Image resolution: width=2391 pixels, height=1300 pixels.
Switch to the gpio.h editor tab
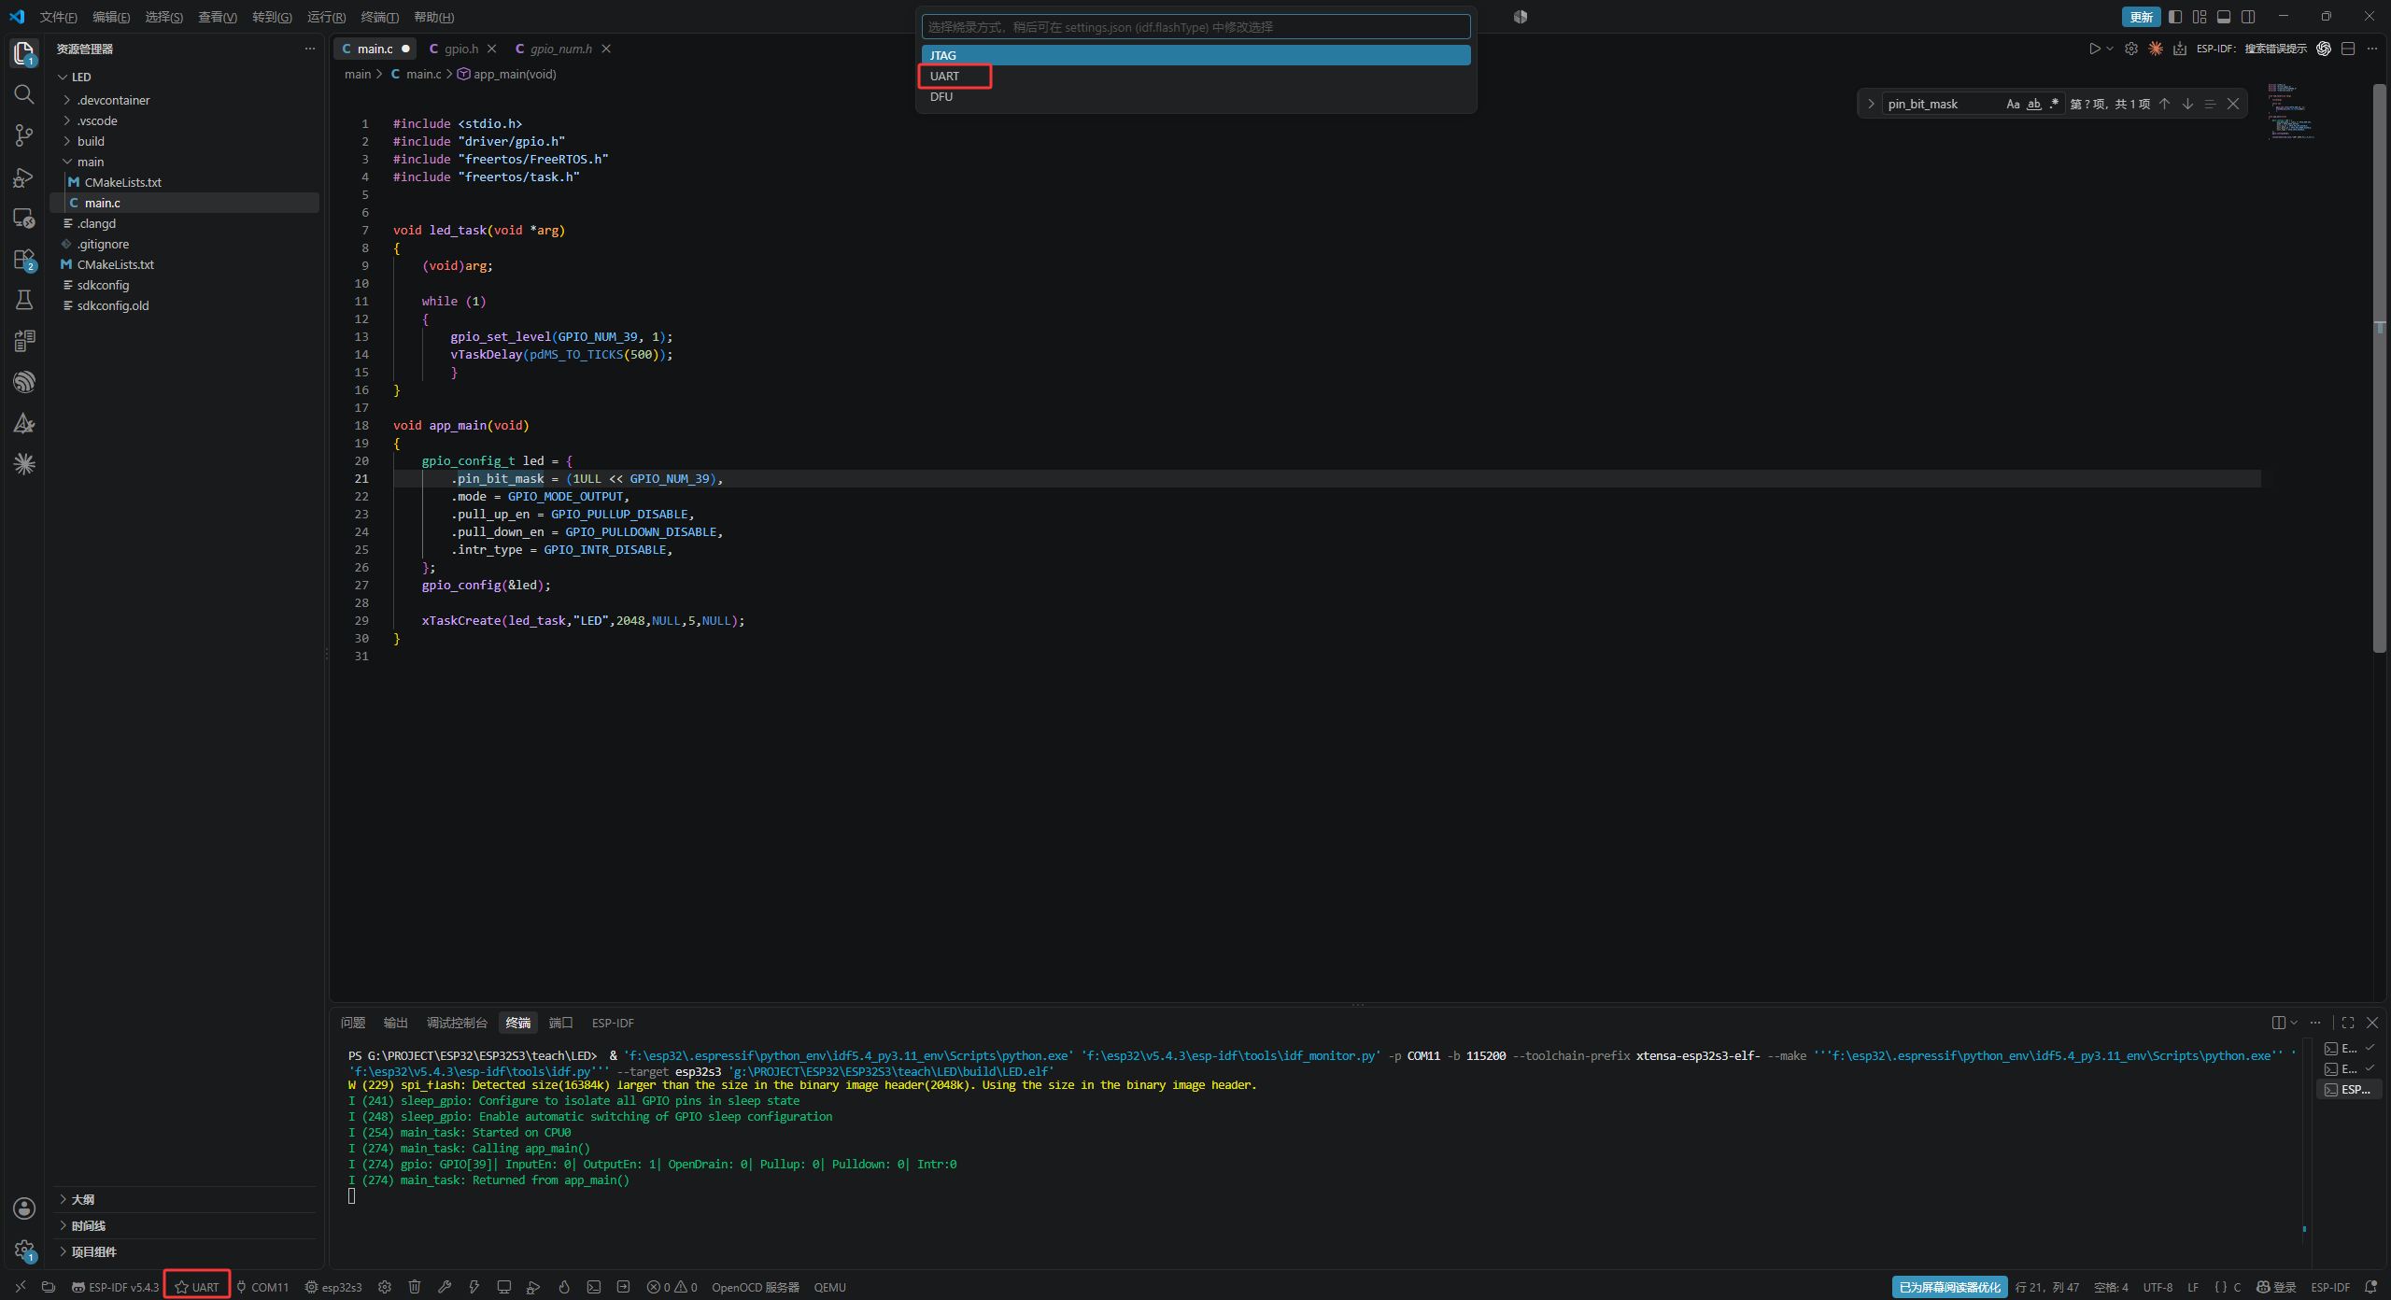point(461,49)
